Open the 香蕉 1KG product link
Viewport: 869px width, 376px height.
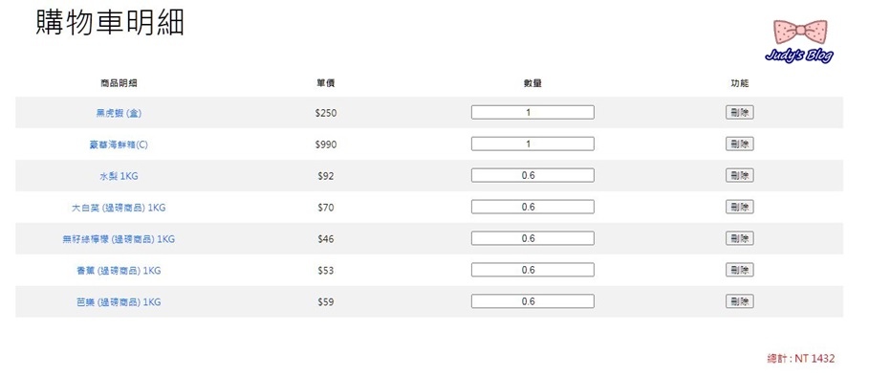coord(119,271)
